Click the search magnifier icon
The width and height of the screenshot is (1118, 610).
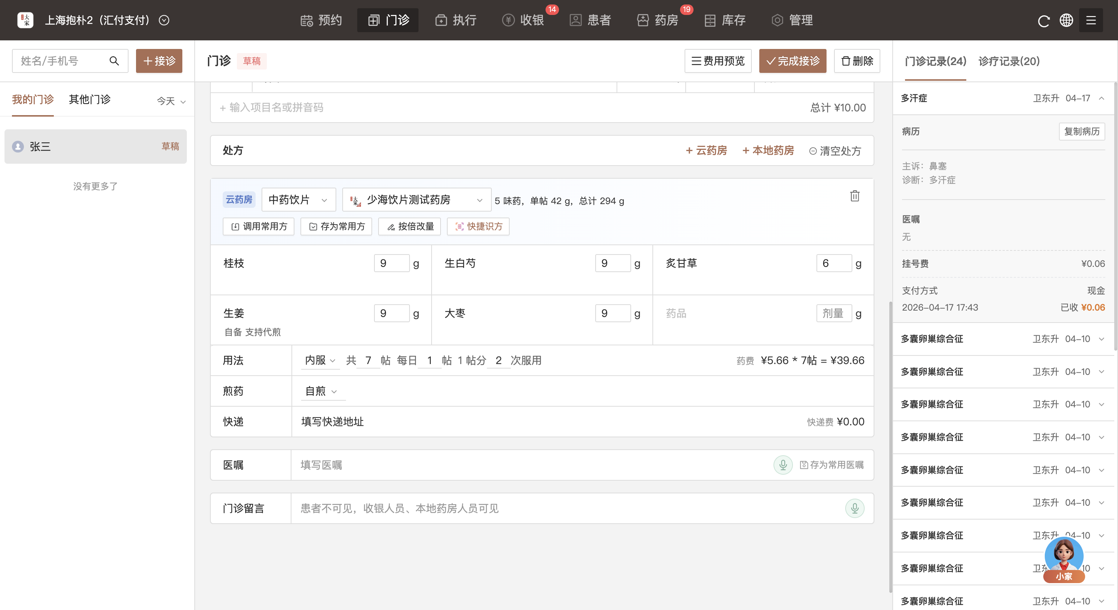[x=114, y=61]
